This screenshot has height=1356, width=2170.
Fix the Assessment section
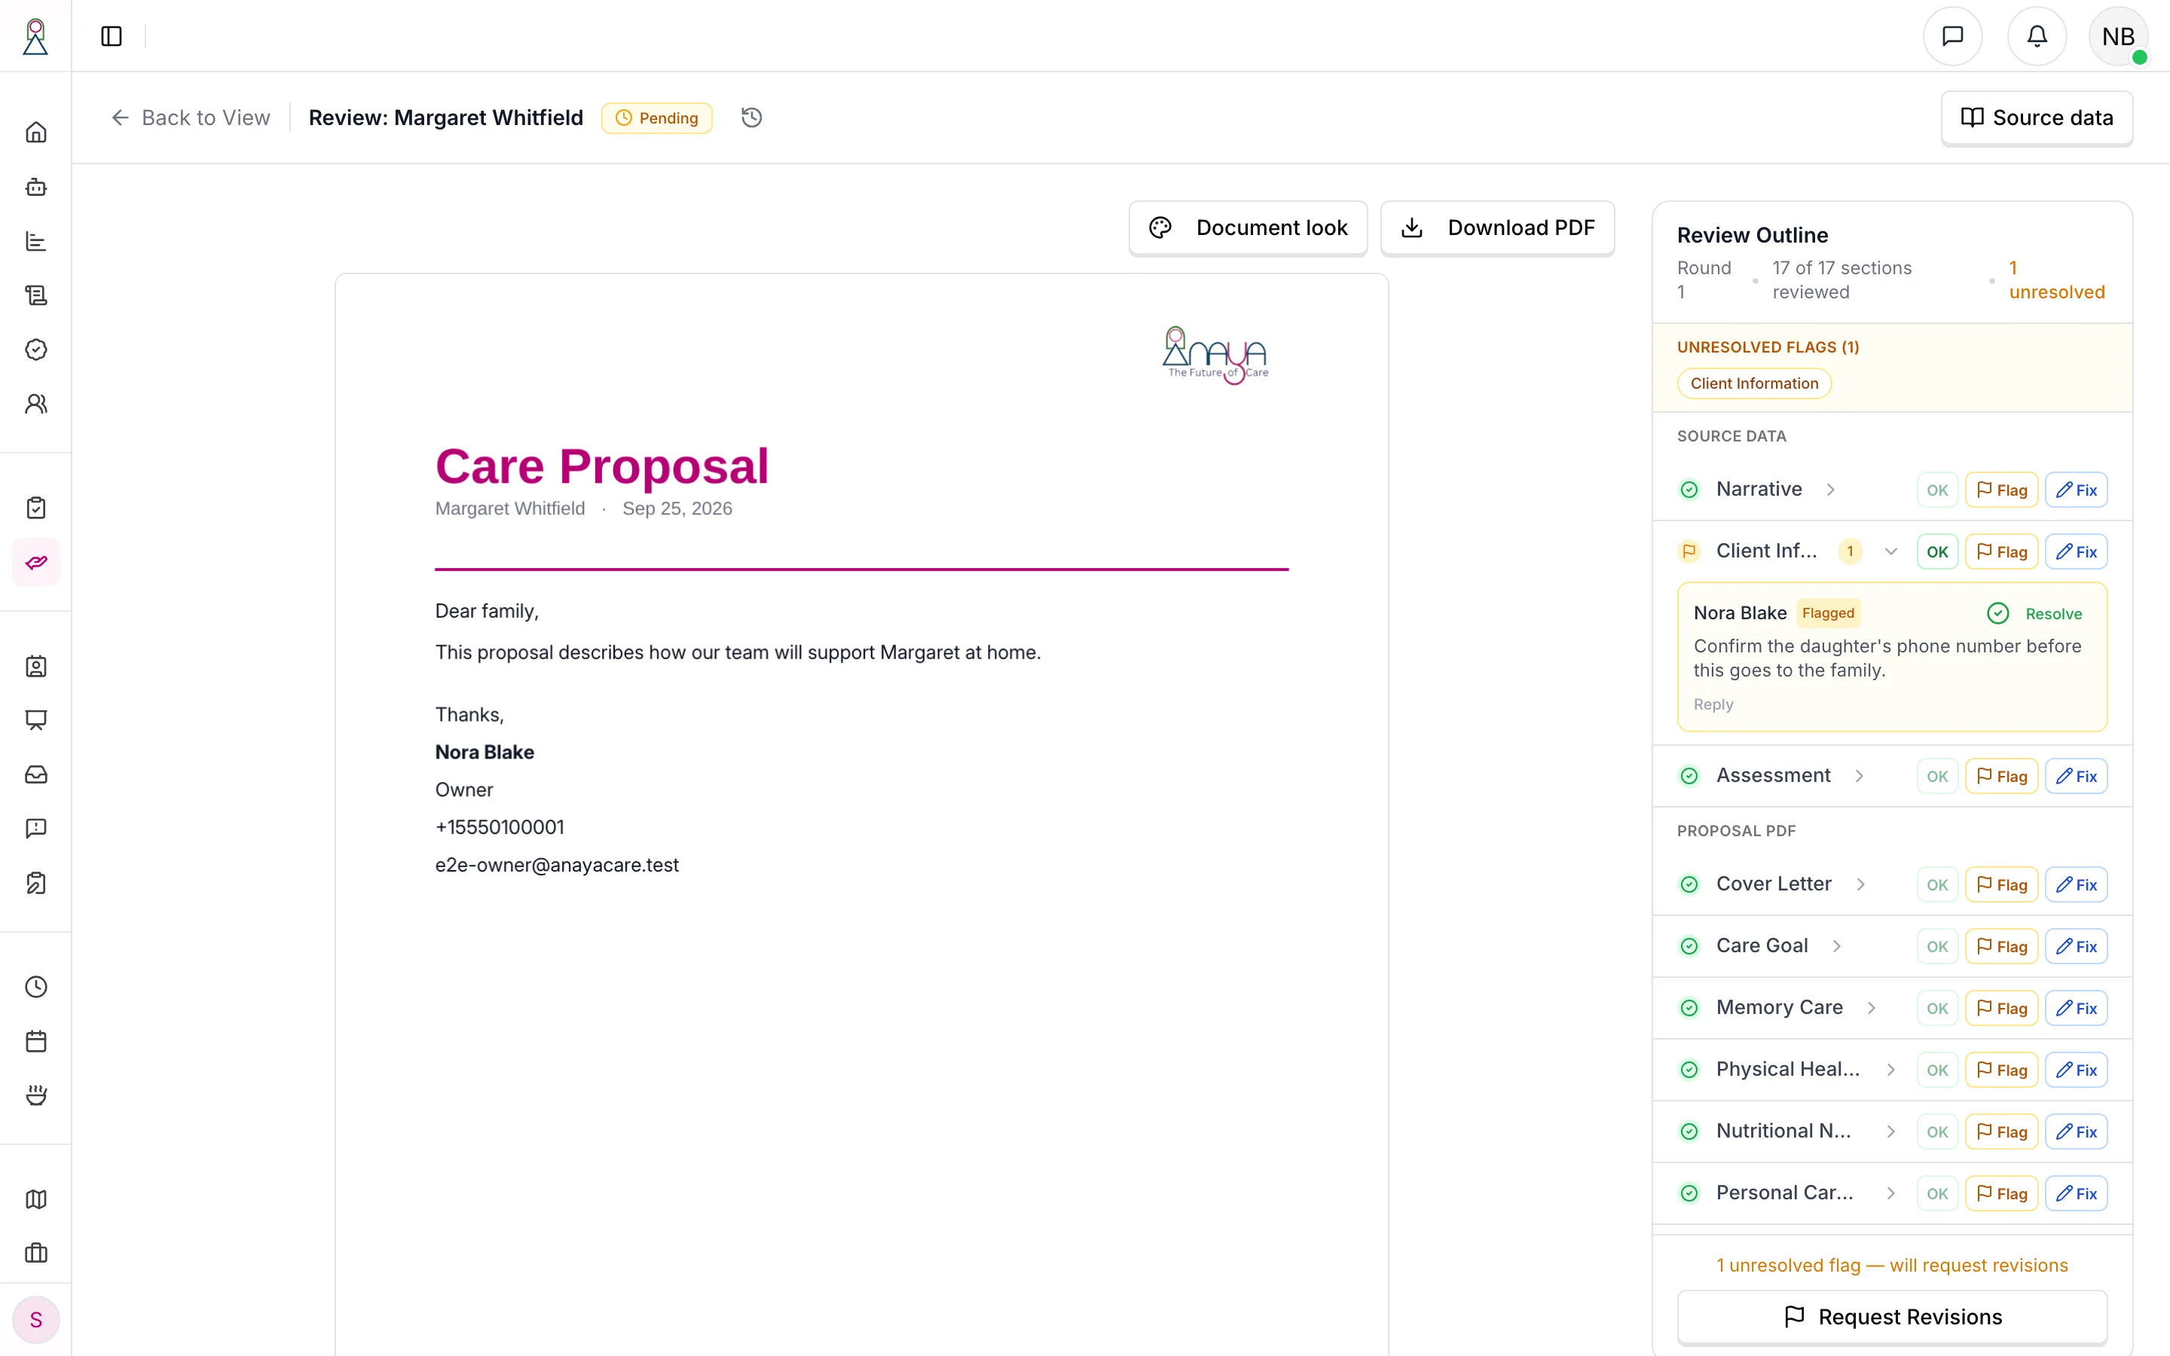tap(2076, 777)
